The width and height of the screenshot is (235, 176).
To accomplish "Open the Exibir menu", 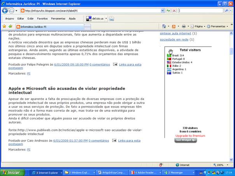I will coord(30,18).
